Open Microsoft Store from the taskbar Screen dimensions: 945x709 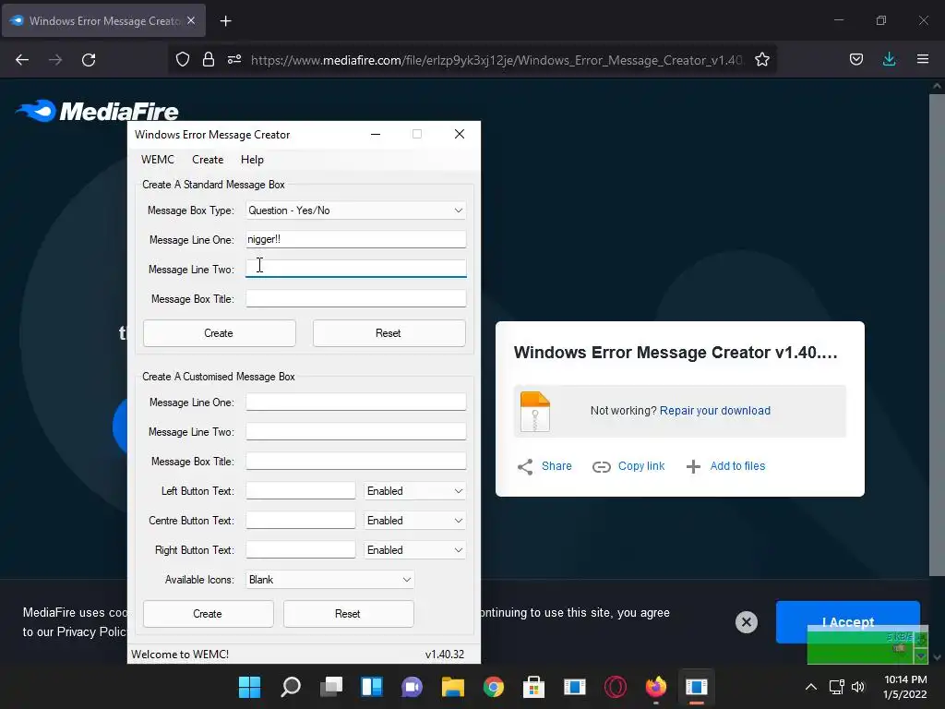coord(534,687)
